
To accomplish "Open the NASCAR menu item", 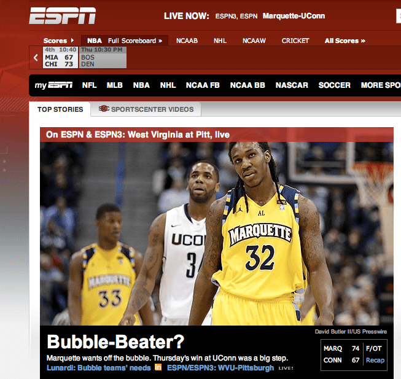I will [x=292, y=85].
